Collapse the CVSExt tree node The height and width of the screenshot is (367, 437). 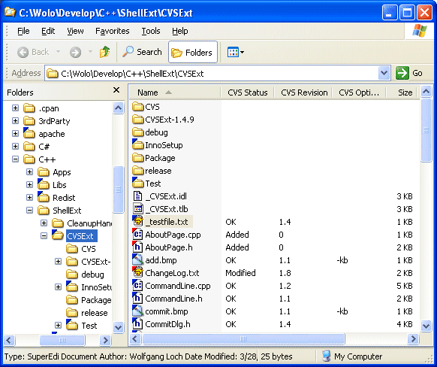click(x=44, y=236)
